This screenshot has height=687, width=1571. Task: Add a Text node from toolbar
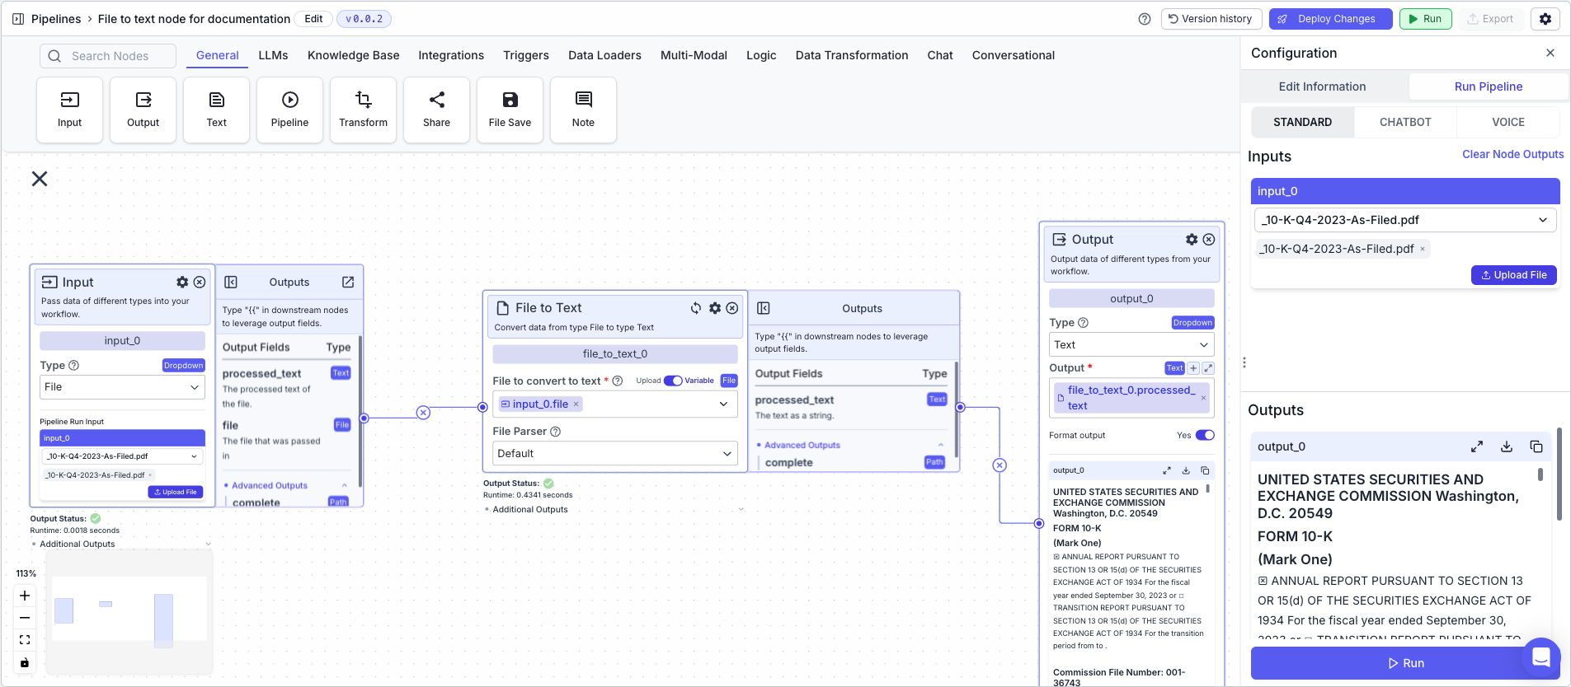pos(216,110)
